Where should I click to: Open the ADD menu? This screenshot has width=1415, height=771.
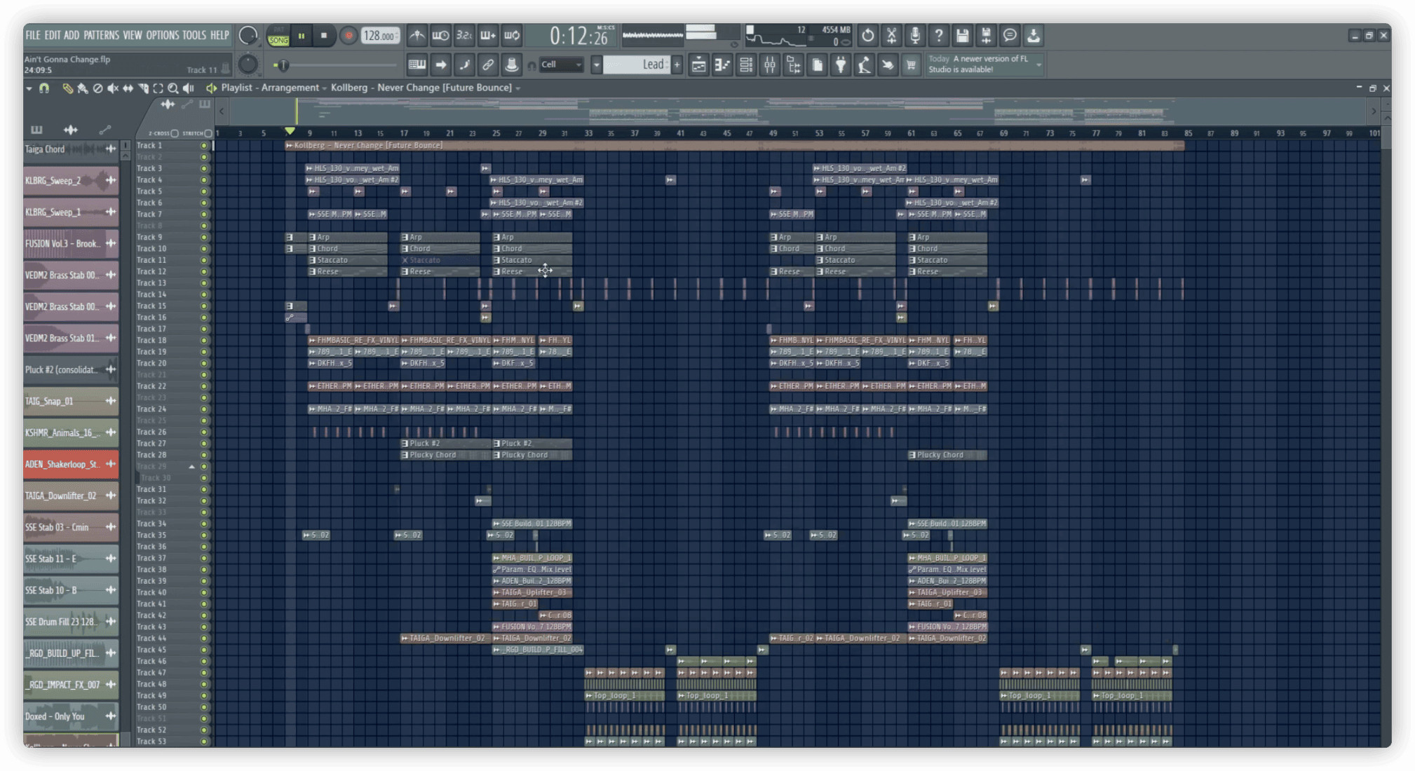coord(72,35)
